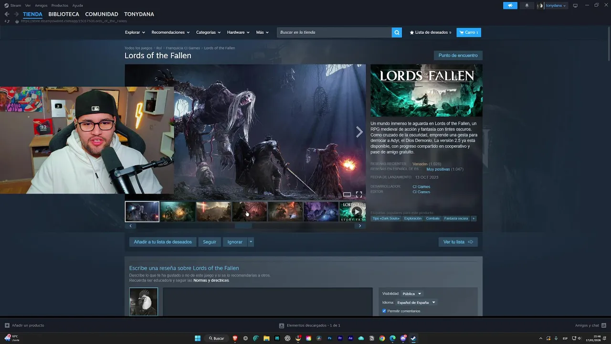Image resolution: width=611 pixels, height=344 pixels.
Task: Open After Effects from the taskbar
Action: pos(350,338)
